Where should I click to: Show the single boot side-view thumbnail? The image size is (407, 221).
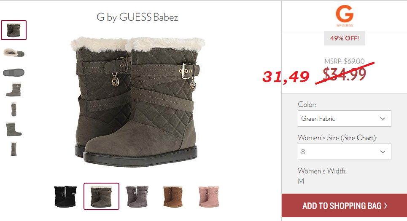[x=13, y=90]
